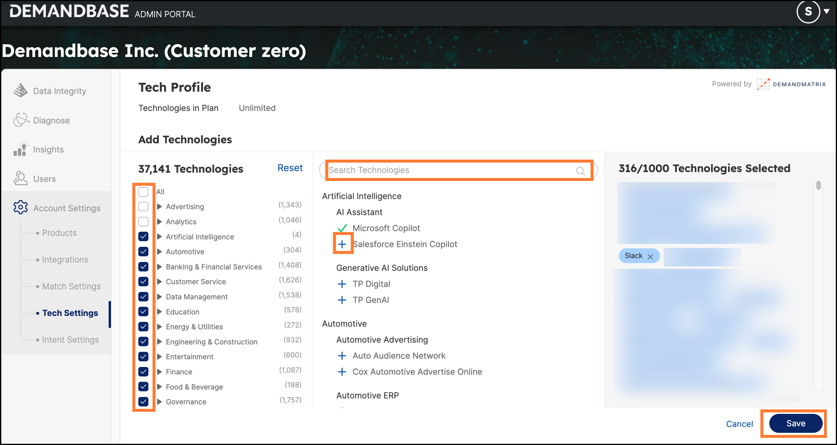Click Microsoft Copilot green checkmark
837x445 pixels.
tap(342, 228)
